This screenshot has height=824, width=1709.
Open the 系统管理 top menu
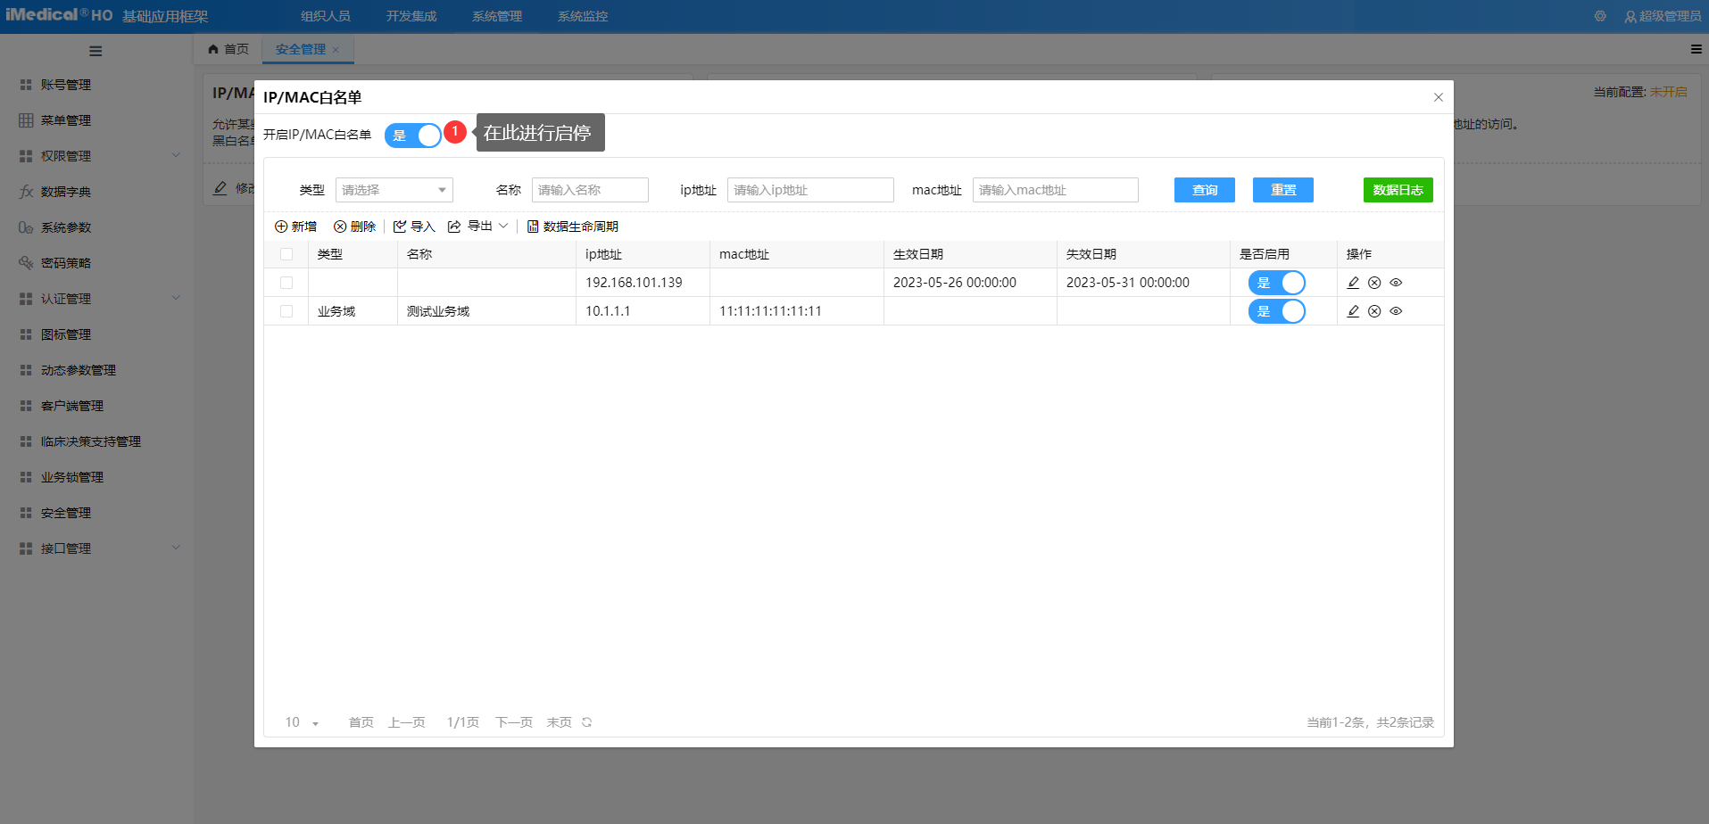(x=497, y=16)
